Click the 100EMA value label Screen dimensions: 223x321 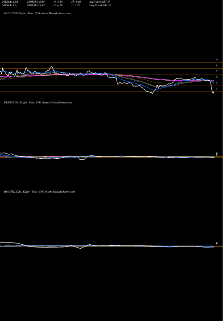[36, 2]
